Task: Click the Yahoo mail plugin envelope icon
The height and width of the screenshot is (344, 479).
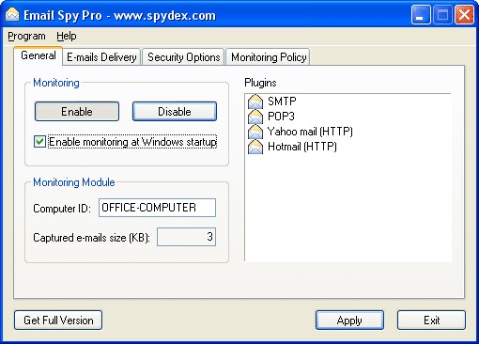Action: pos(255,132)
